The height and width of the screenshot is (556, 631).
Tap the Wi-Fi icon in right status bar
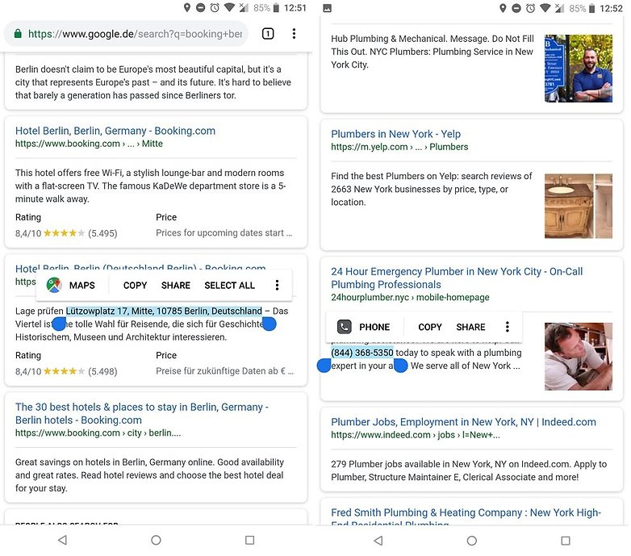tap(545, 7)
